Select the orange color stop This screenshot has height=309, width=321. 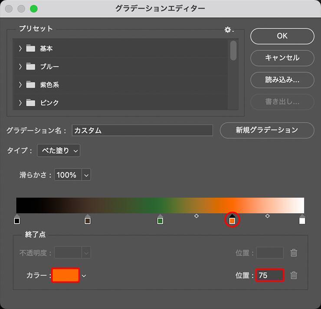tap(232, 221)
